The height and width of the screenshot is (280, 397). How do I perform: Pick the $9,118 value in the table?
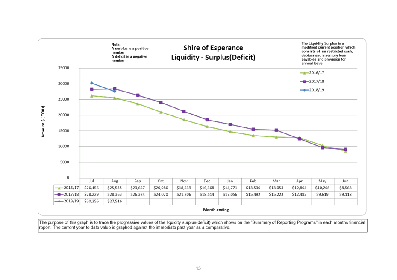pos(345,195)
